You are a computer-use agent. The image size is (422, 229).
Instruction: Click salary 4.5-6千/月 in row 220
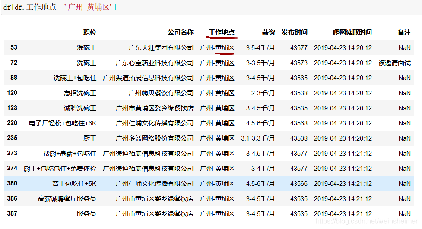pos(260,123)
